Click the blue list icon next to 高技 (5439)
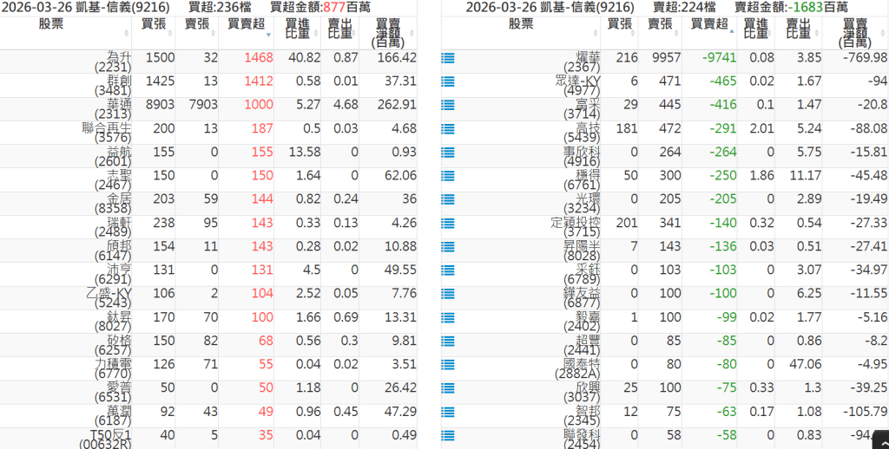 (448, 128)
